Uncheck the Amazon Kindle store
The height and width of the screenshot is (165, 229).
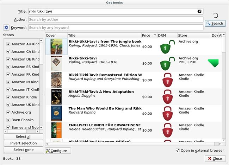[x=8, y=97]
